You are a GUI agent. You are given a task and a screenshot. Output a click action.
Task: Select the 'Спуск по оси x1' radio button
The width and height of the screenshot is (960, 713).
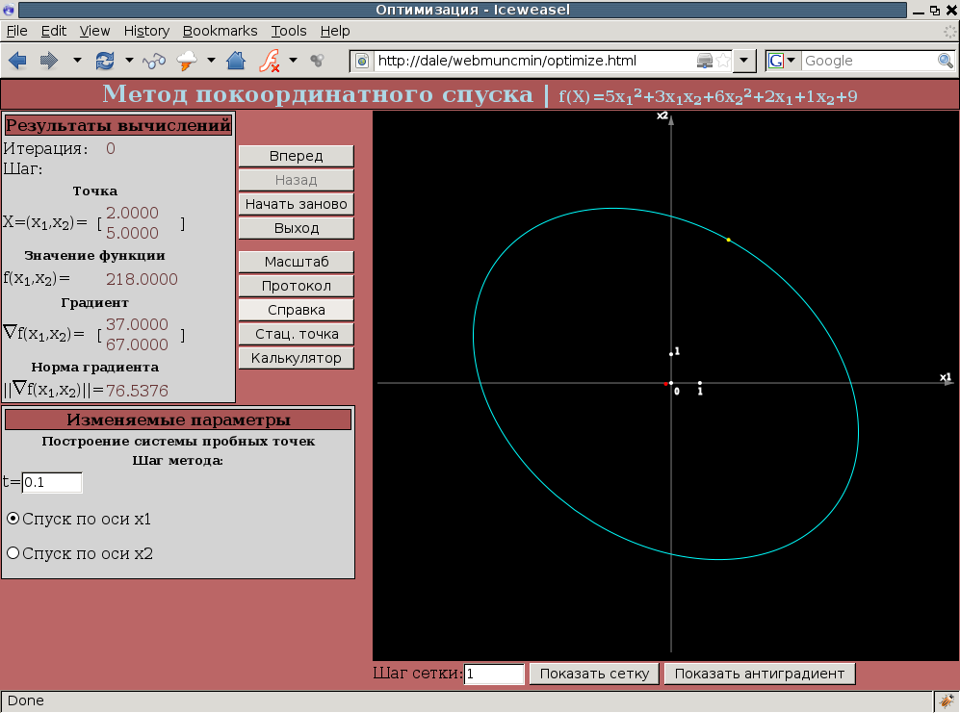(x=13, y=519)
